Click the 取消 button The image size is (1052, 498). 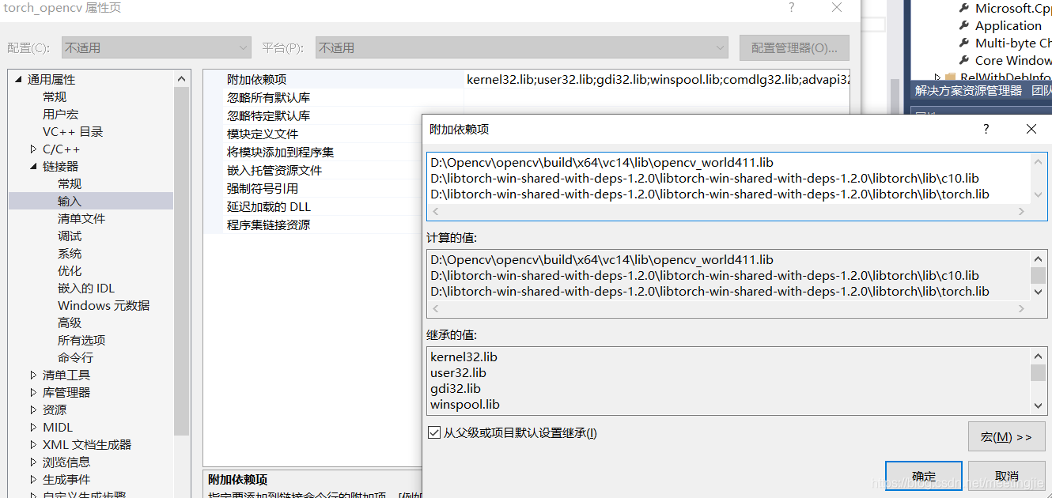(1007, 476)
